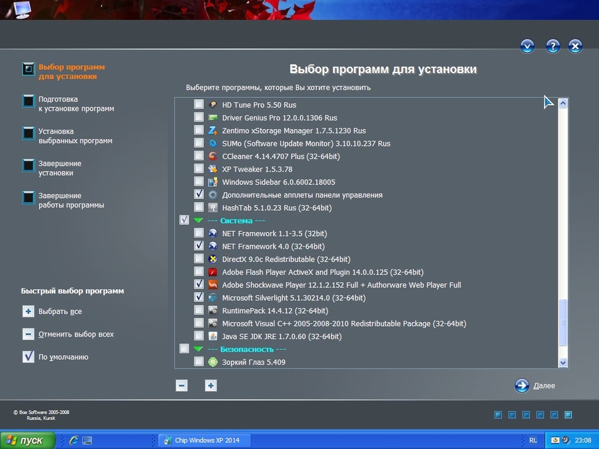Click the help question mark icon

(552, 46)
